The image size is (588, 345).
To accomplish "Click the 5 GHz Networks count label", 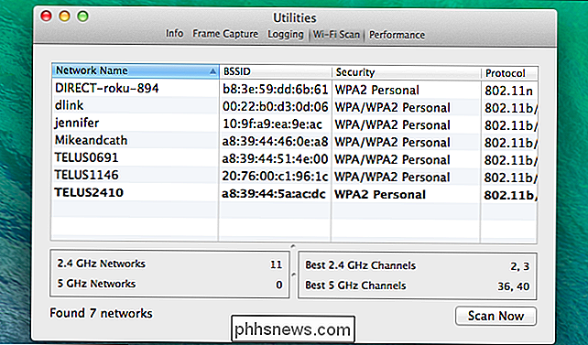I will point(96,284).
